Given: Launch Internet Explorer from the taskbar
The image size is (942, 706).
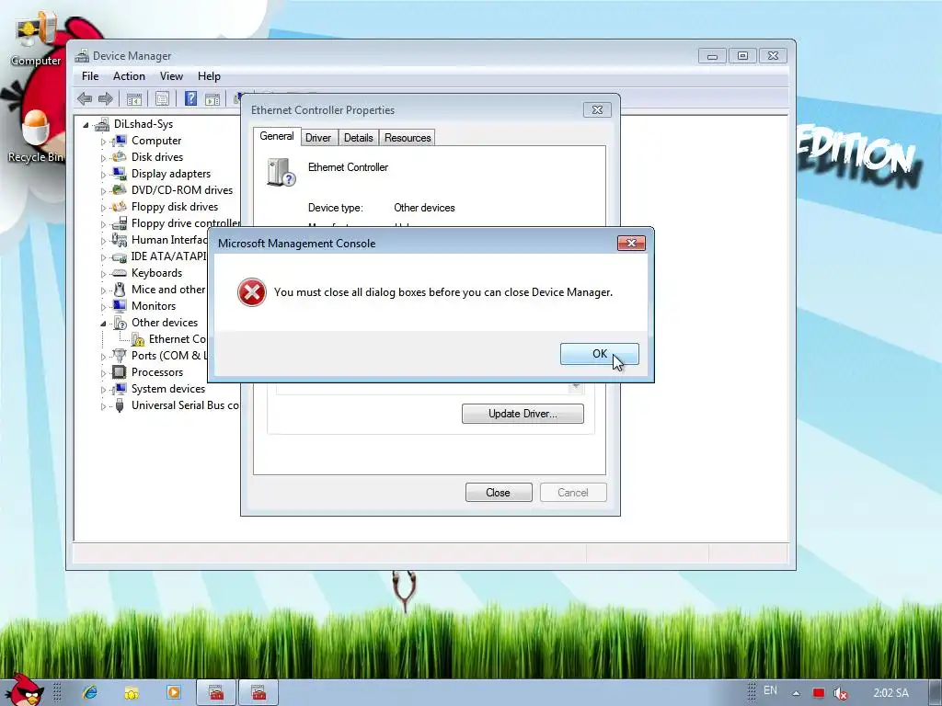Looking at the screenshot, I should tap(90, 692).
